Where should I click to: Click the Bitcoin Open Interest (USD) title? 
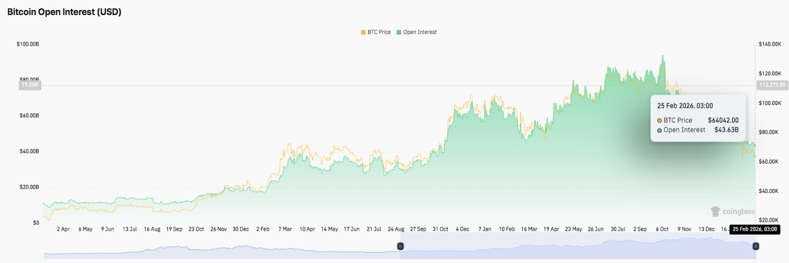64,12
